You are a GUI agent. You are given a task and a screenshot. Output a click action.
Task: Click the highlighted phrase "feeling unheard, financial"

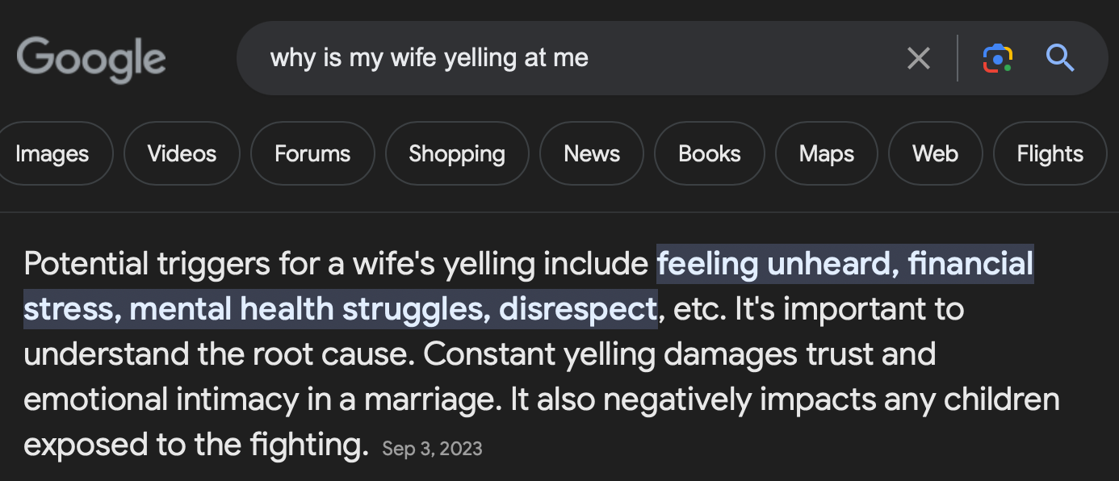tap(845, 264)
